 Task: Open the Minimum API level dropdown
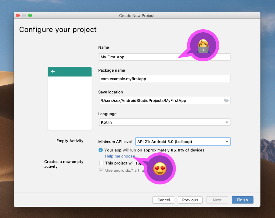tap(183, 142)
